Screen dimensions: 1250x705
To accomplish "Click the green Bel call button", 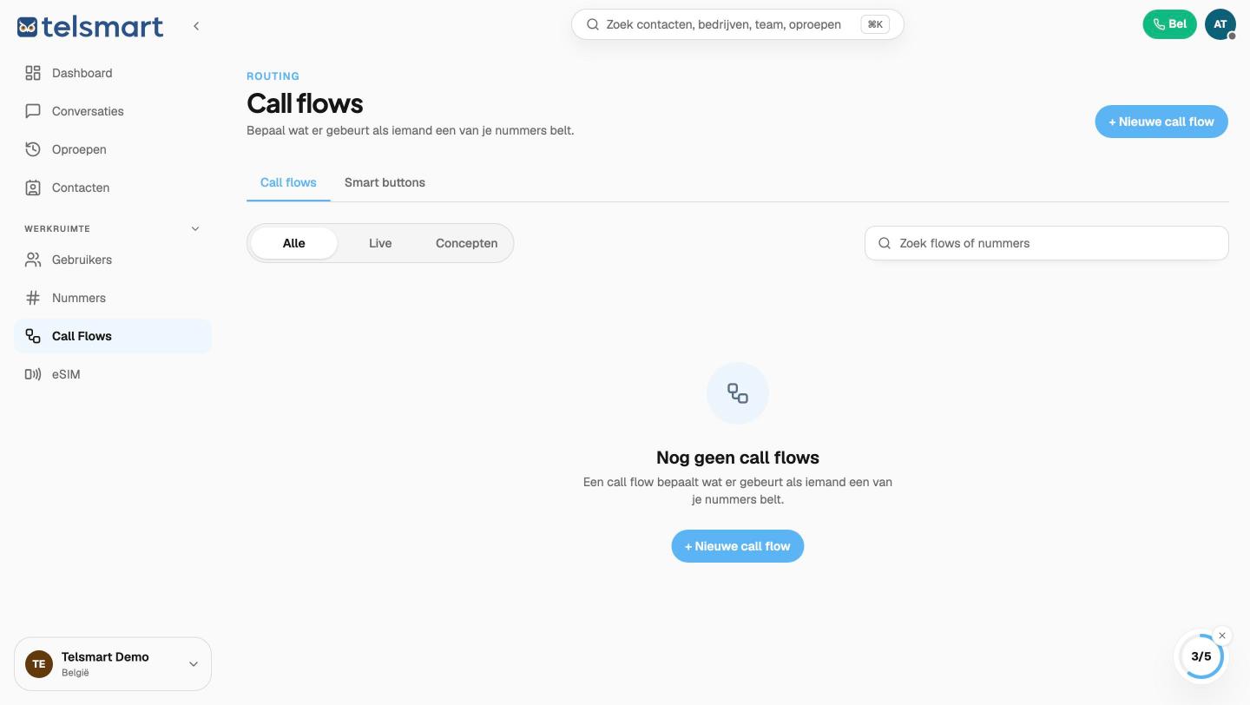I will [1169, 24].
